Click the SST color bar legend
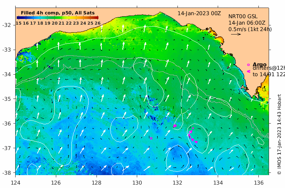285x188 pixels. point(57,17)
